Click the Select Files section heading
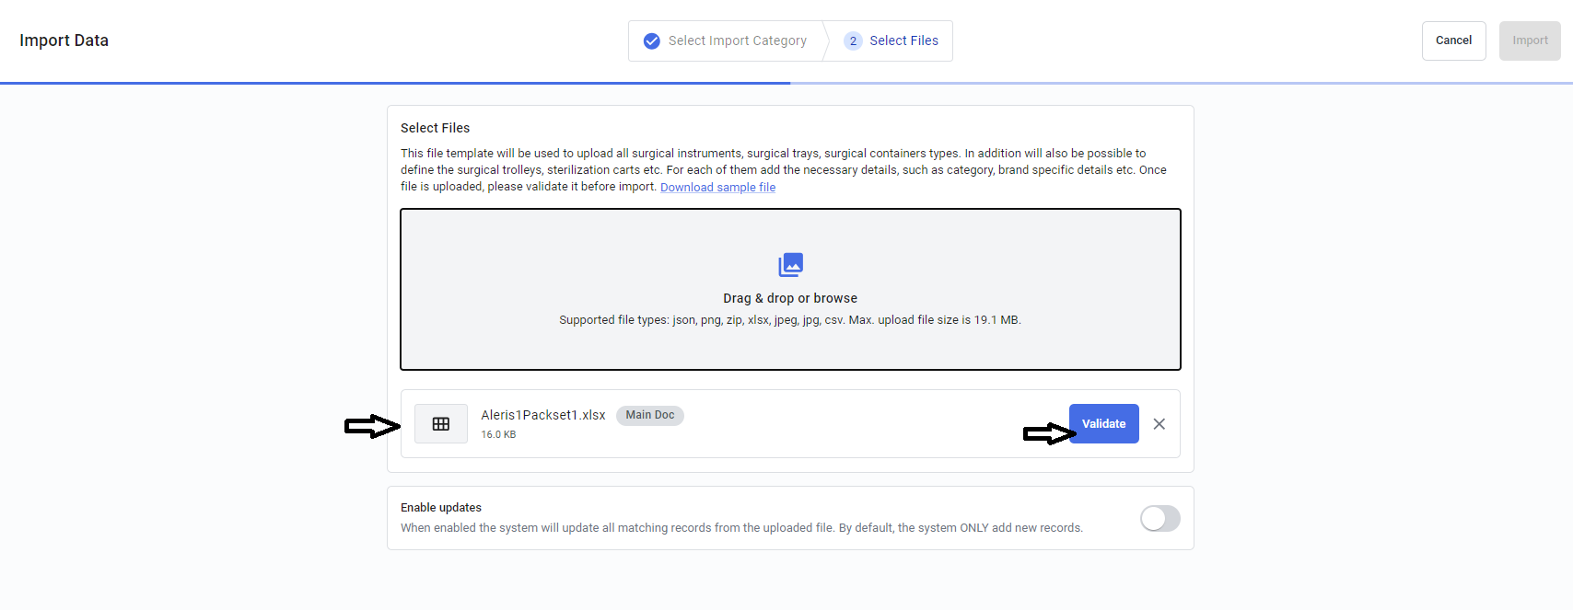The height and width of the screenshot is (610, 1573). [435, 128]
